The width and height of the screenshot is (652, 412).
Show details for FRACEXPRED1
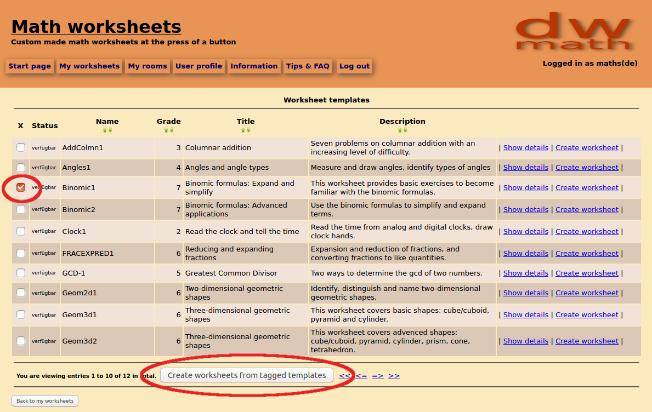pos(525,253)
